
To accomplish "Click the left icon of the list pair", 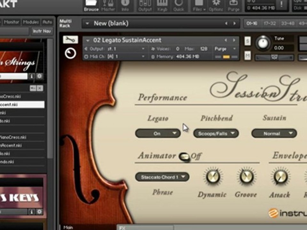I will click(x=33, y=88).
